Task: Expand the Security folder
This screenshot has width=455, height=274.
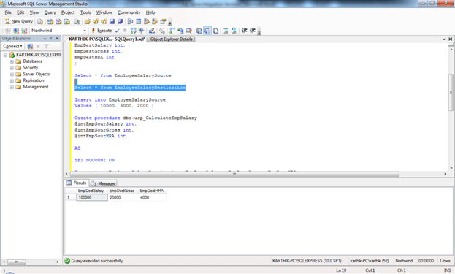Action: pyautogui.click(x=12, y=68)
